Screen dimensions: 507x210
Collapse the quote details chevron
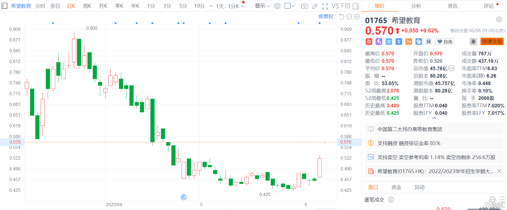coord(434,118)
